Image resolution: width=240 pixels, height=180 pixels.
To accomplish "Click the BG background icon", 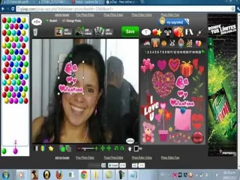I will (138, 148).
